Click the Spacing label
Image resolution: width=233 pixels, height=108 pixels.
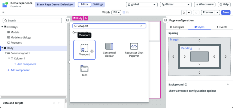point(173,33)
